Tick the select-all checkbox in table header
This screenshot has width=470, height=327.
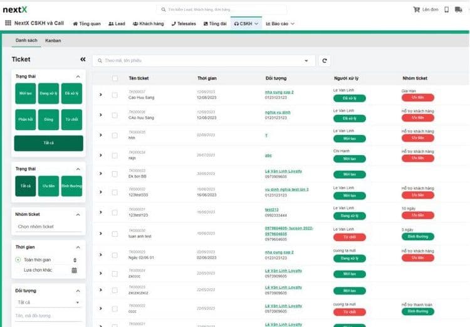tap(115, 78)
